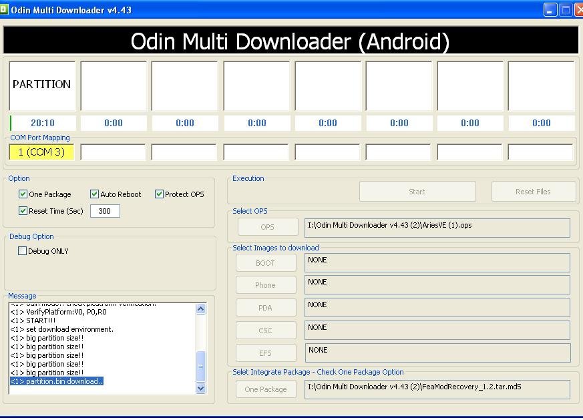Click the NONE field next to Phone
Screen dimensions: 583x420
[x=437, y=285]
